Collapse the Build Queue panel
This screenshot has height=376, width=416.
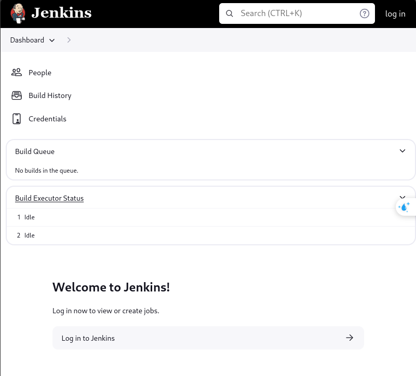(402, 151)
